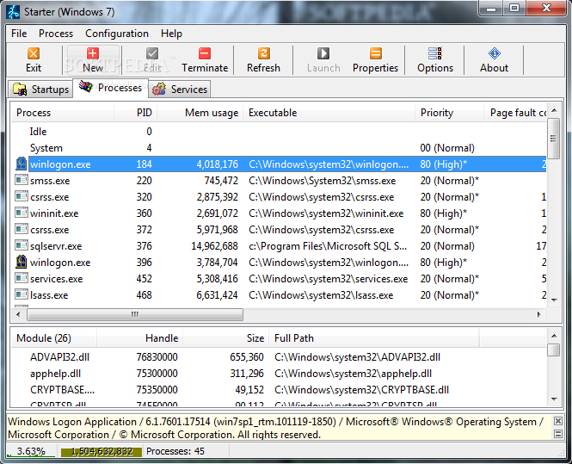The width and height of the screenshot is (572, 464).
Task: Click icon of smss.exe process
Action: 22,180
